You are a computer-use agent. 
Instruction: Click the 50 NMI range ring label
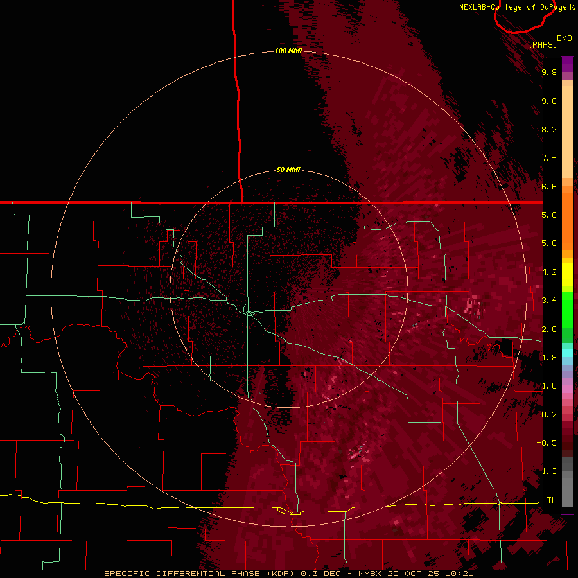(288, 170)
